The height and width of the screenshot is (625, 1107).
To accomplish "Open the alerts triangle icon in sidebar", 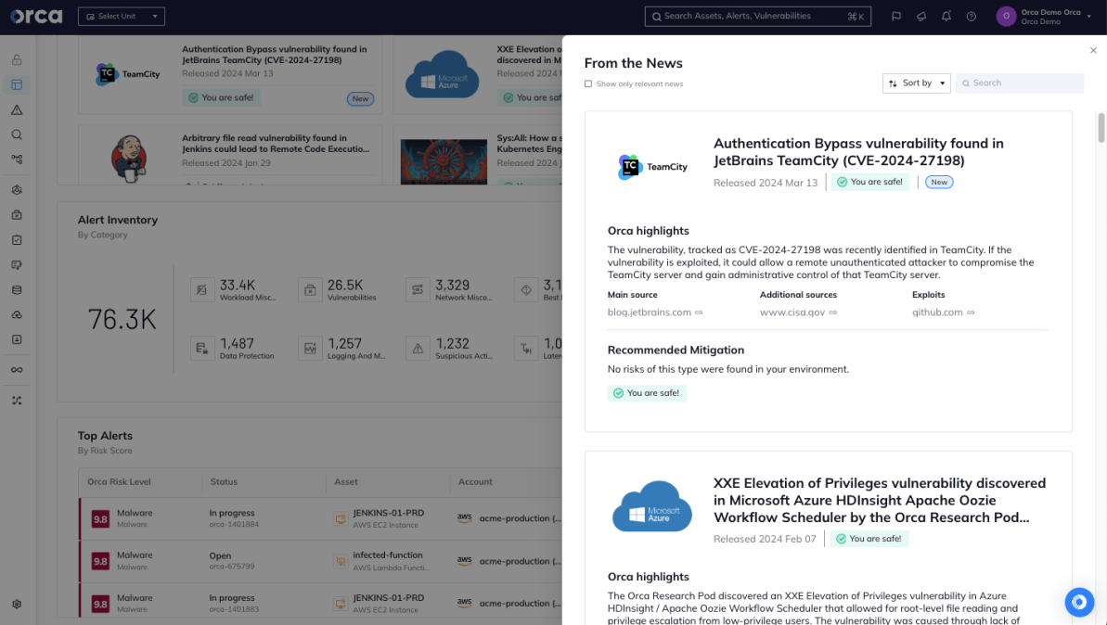I will pos(17,110).
